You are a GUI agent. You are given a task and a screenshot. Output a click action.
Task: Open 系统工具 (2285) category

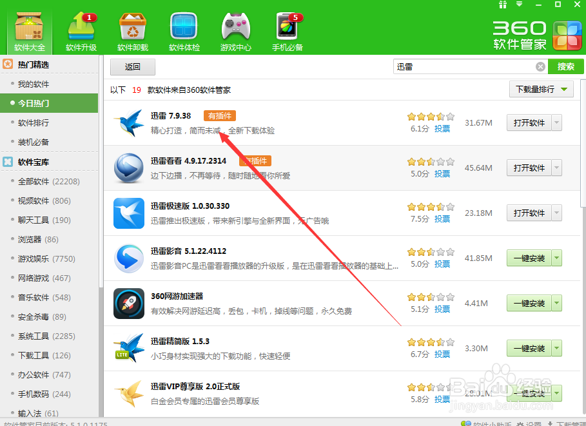coord(49,336)
